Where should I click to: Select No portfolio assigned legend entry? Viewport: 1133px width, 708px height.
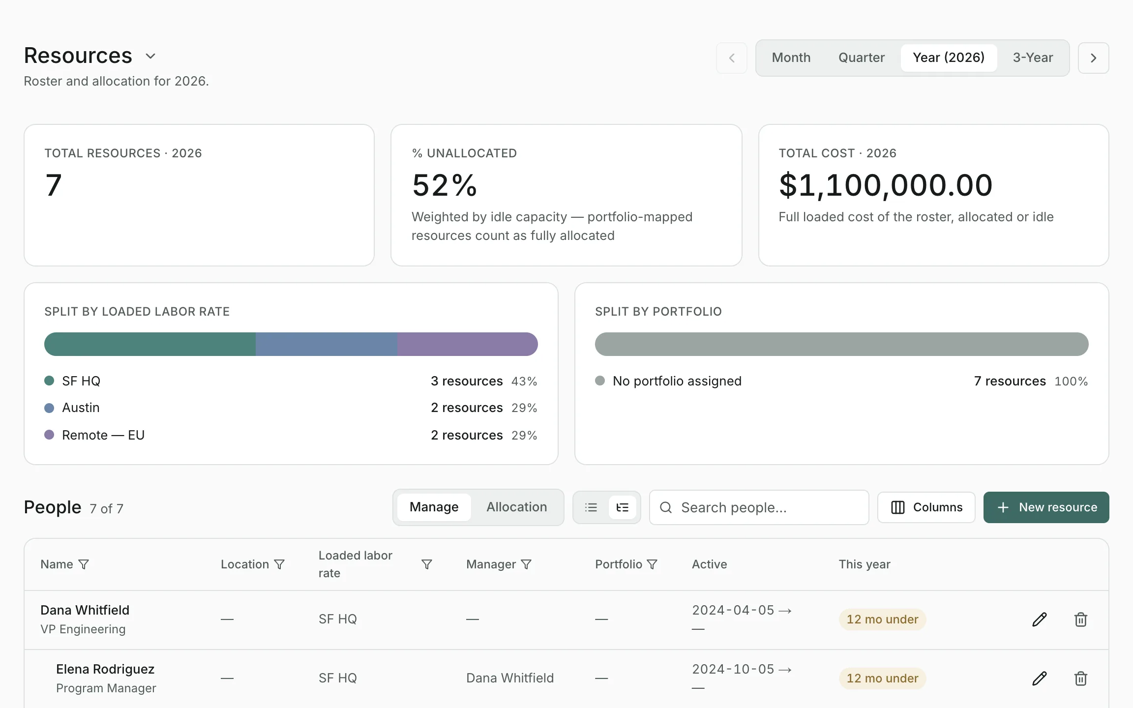[x=841, y=381]
